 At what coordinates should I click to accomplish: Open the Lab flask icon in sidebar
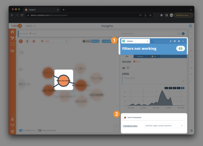[x=13, y=119]
